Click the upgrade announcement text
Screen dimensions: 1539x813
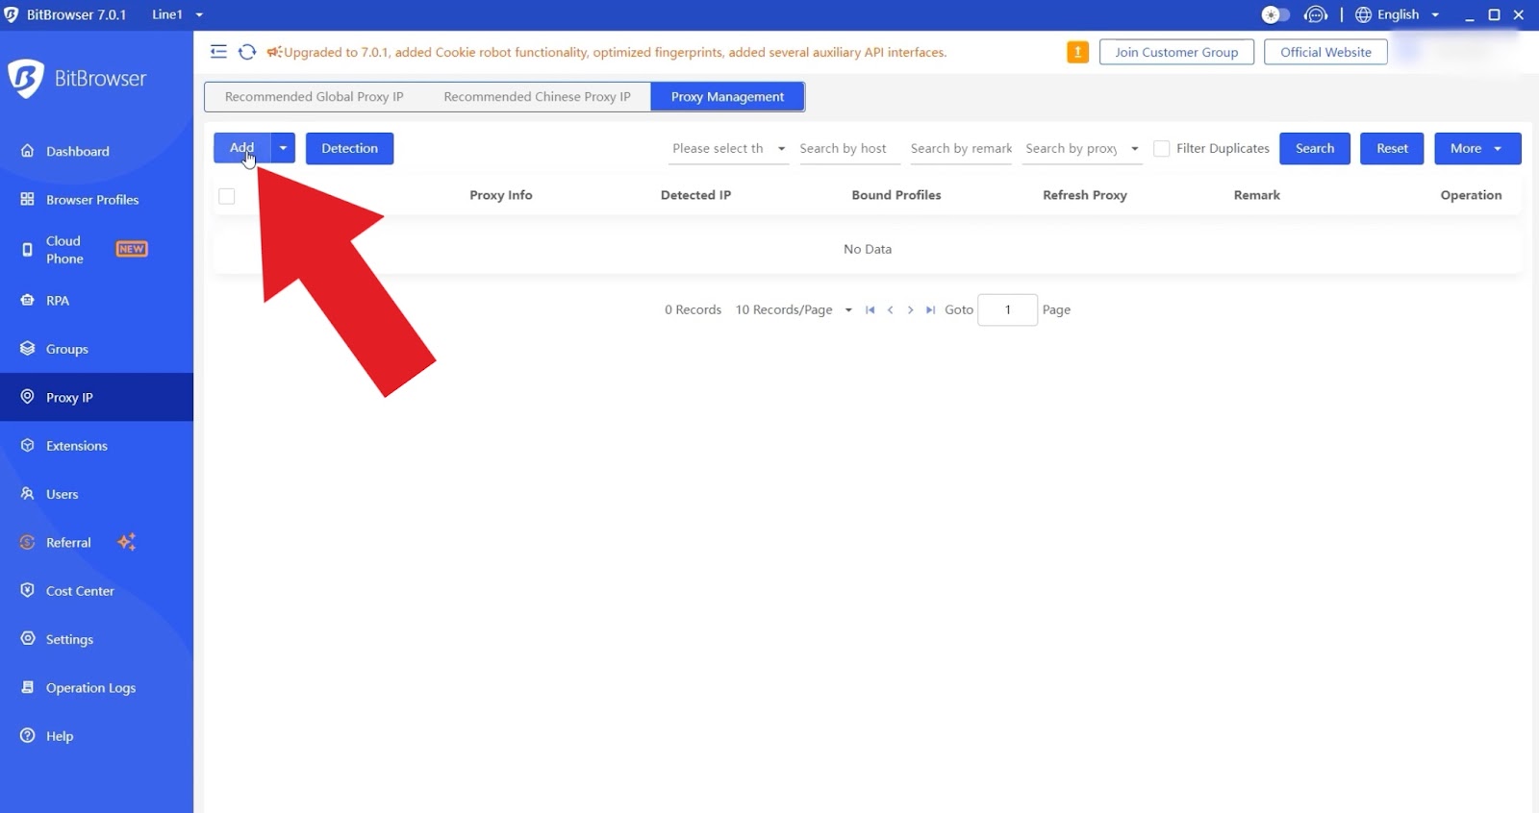click(615, 52)
